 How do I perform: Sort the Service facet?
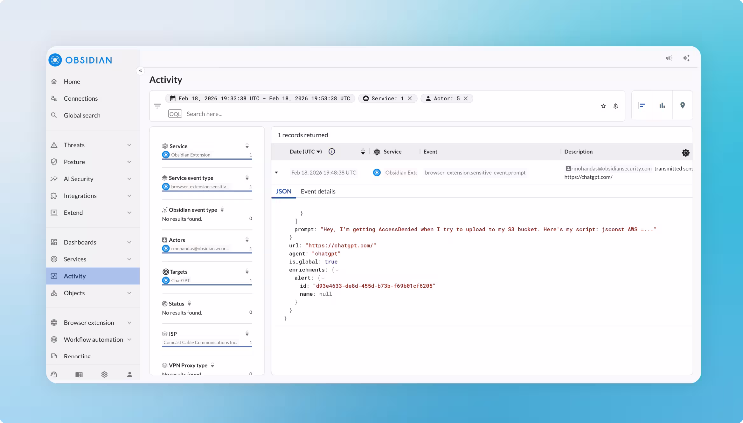tap(247, 146)
